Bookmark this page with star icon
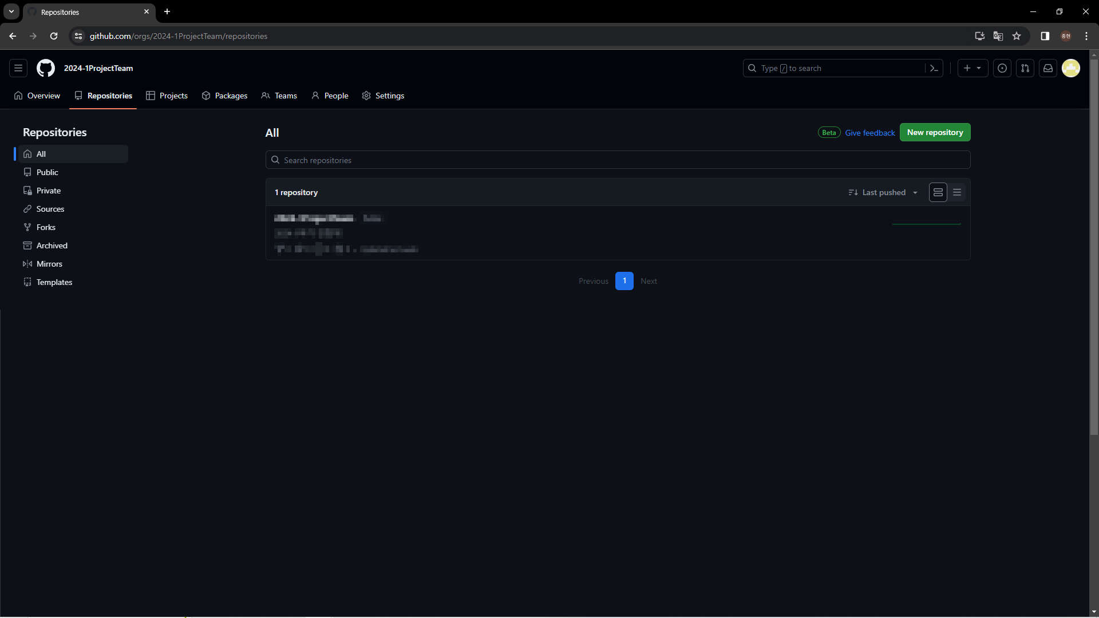1099x618 pixels. (1017, 36)
